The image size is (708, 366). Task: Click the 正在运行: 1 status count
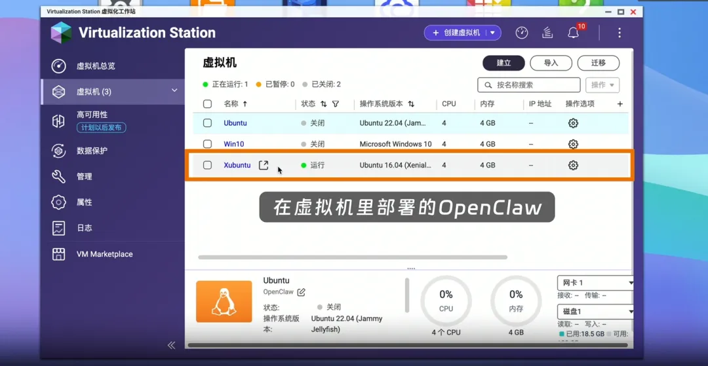coord(226,84)
